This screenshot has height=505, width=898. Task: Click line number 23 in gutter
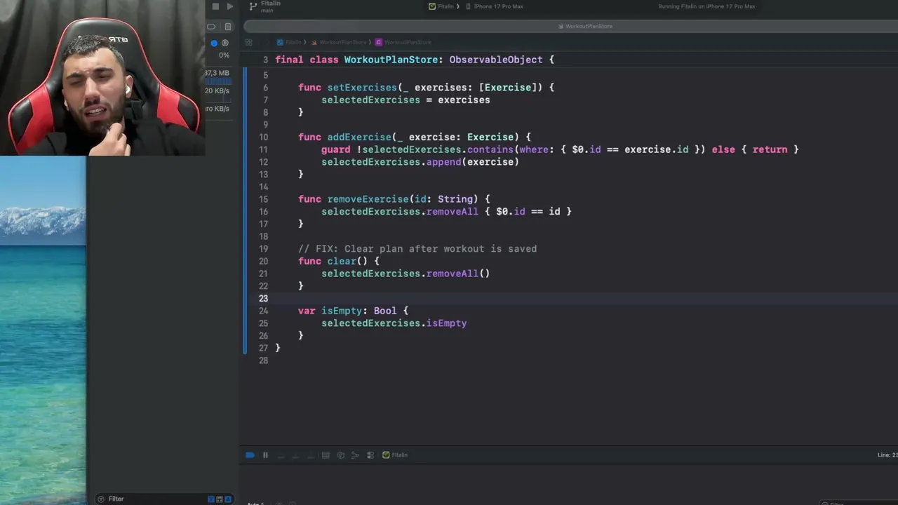[x=263, y=298]
